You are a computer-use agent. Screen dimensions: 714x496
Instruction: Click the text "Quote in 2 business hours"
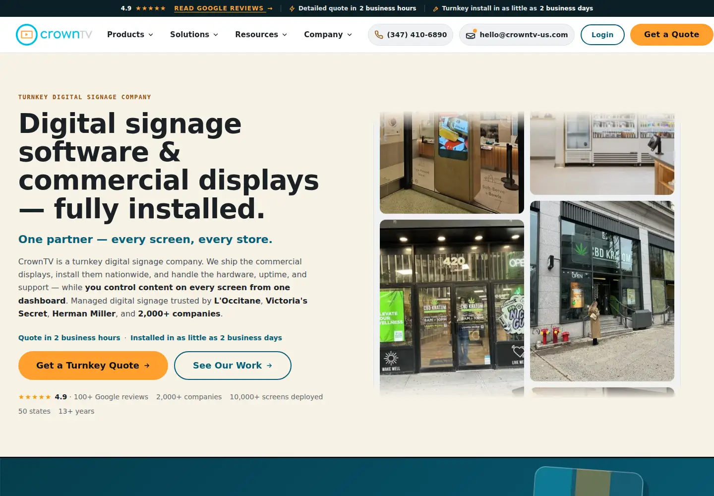click(x=69, y=338)
